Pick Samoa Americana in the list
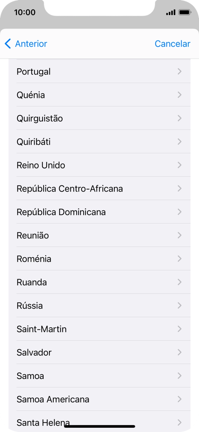Viewport: 199px width, 432px height. [x=53, y=399]
